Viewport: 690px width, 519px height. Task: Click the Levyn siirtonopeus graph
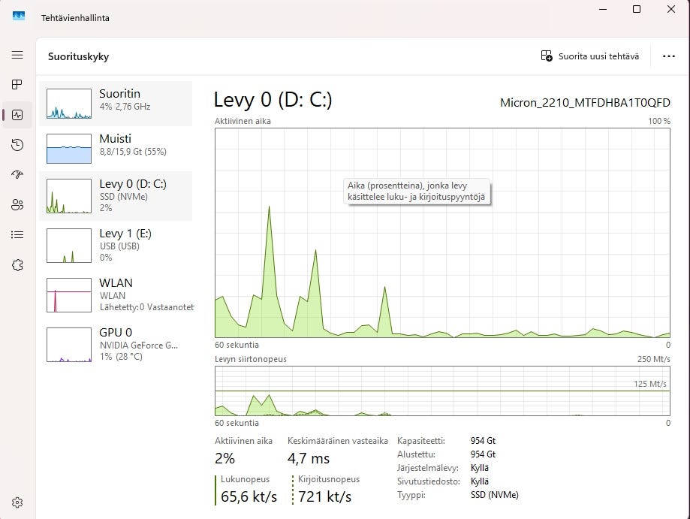coord(442,391)
